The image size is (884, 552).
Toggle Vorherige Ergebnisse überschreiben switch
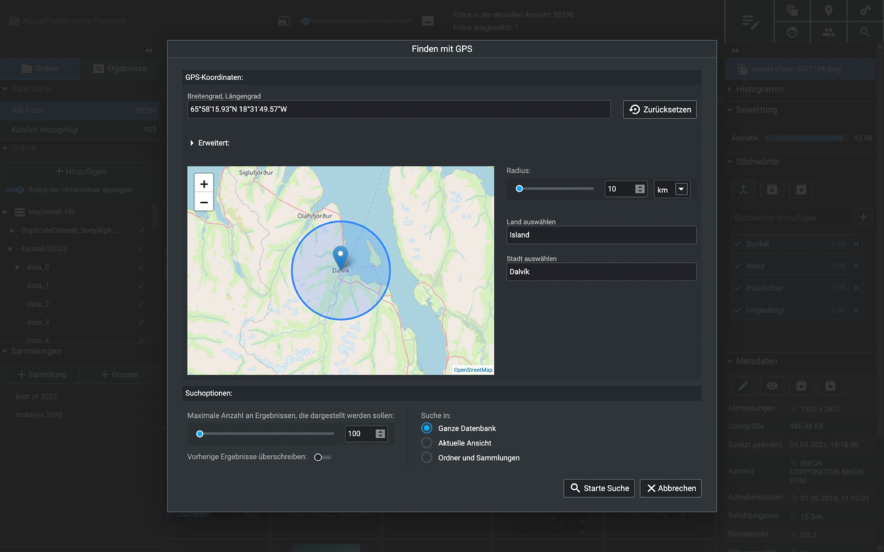pos(323,457)
